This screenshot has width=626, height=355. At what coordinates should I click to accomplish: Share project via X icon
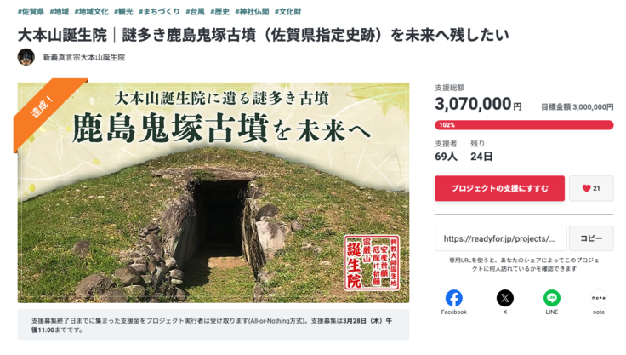tap(504, 298)
